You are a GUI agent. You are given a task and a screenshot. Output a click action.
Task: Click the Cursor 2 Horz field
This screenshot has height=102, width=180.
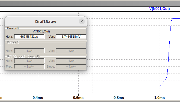click(x=29, y=51)
